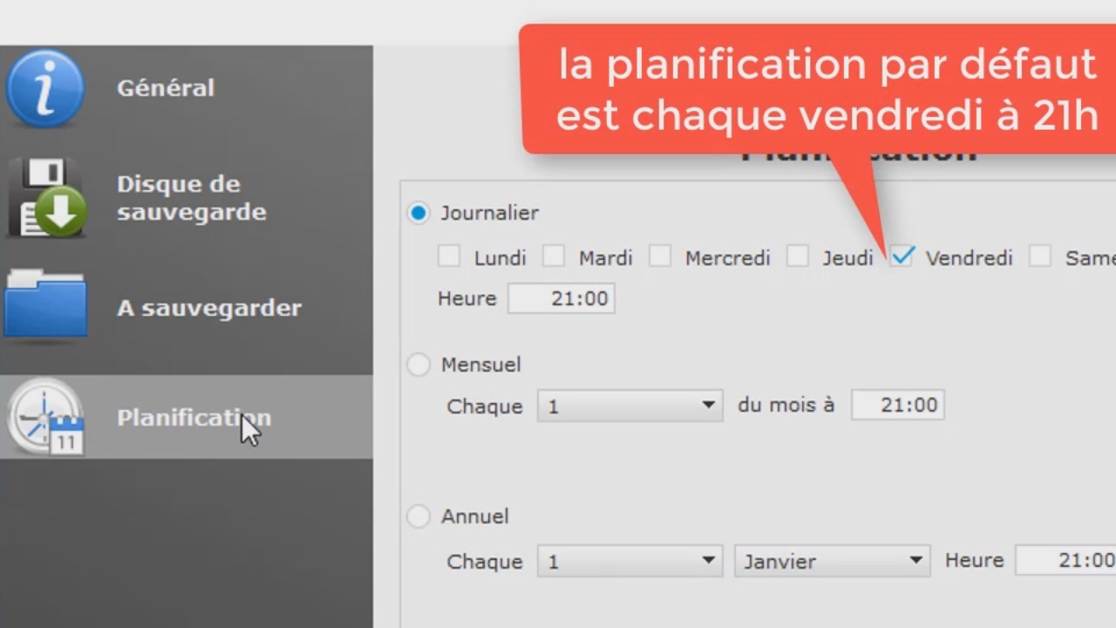The width and height of the screenshot is (1116, 628).
Task: Click the Mercredi label
Action: (x=728, y=258)
